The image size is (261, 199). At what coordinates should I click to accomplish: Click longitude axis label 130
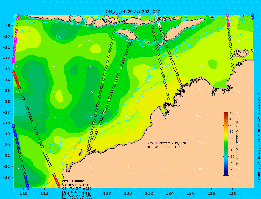(233, 194)
